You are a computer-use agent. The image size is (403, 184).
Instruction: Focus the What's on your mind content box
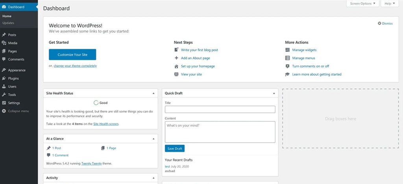(x=220, y=132)
